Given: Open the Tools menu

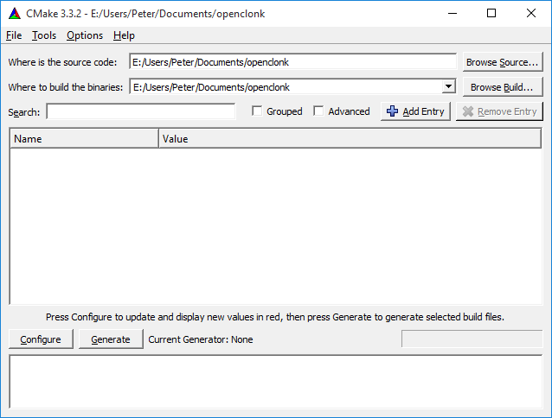Looking at the screenshot, I should (x=44, y=35).
